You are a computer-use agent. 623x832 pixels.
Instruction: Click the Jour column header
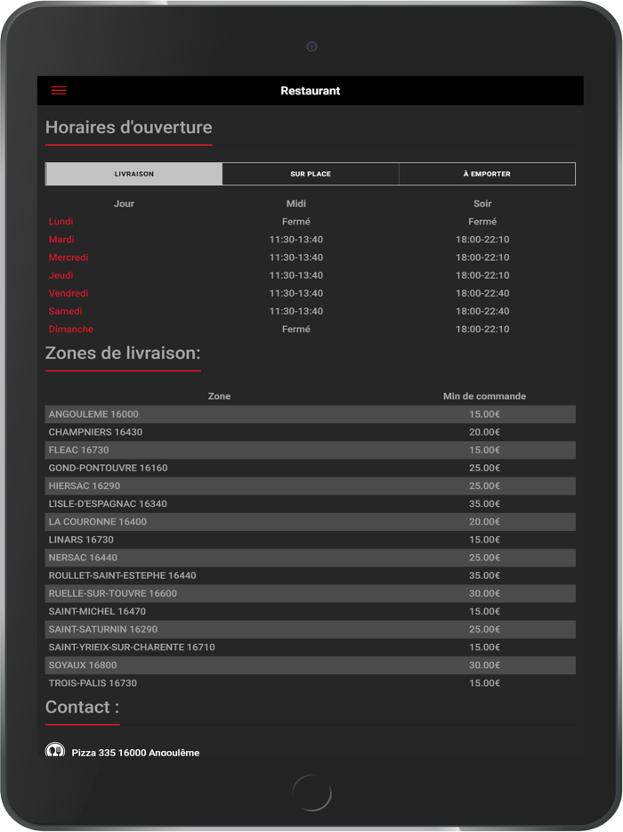coord(124,204)
